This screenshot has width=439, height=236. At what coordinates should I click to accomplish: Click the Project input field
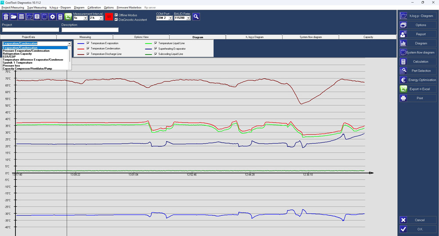31,30
